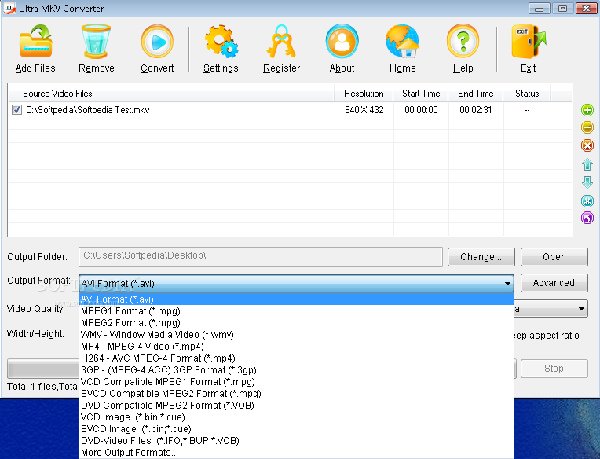
Task: Click the Remove trash bin icon
Action: click(x=96, y=42)
